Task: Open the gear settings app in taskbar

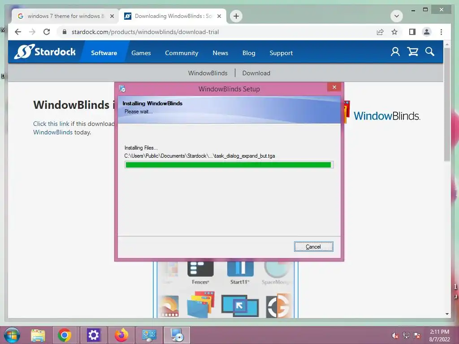Action: 93,335
